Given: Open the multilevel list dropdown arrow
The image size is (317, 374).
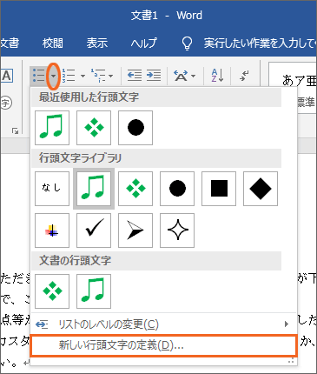Looking at the screenshot, I should click(110, 76).
